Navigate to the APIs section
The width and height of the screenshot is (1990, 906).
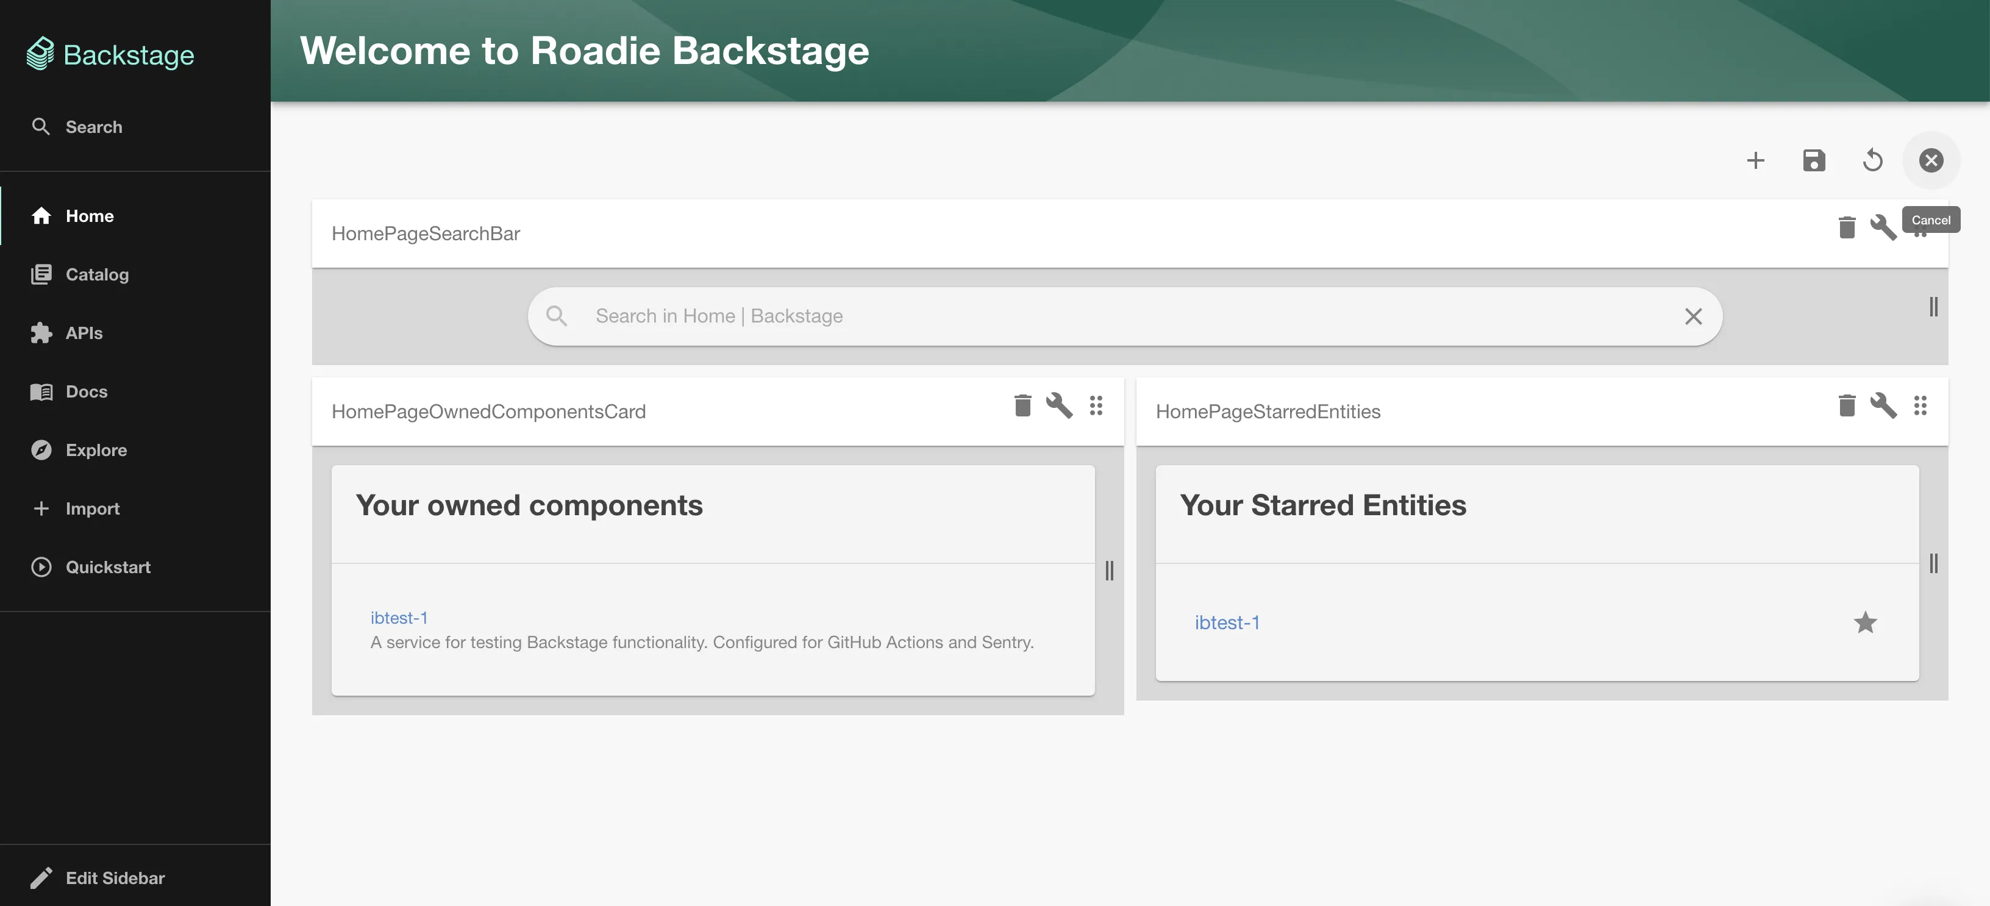tap(84, 333)
